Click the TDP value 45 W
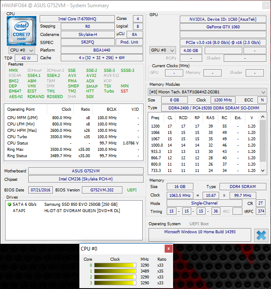Image resolution: width=271 pixels, height=289 pixels. pos(26,58)
